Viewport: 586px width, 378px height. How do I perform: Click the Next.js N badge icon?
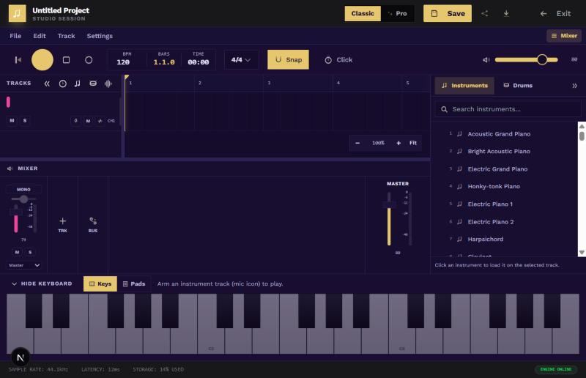pos(21,357)
